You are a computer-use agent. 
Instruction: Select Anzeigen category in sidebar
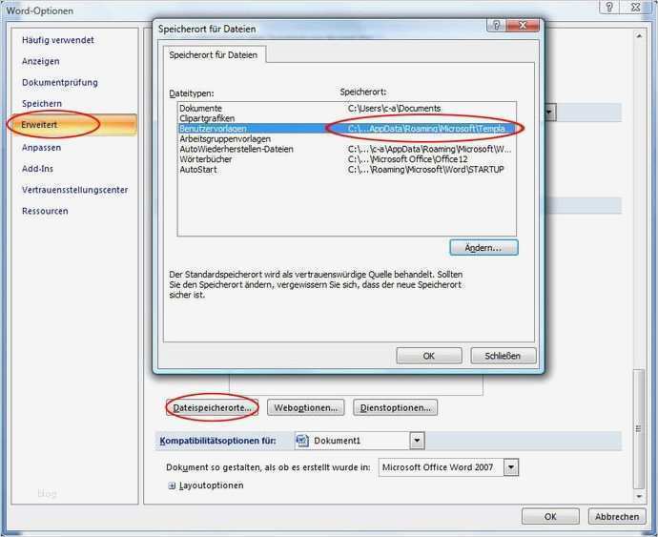point(41,61)
